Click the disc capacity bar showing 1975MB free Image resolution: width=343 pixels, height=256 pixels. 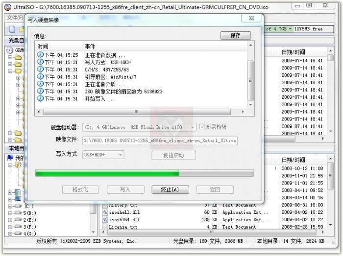click(x=299, y=29)
